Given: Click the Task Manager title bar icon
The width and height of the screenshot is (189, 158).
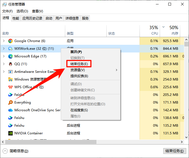Looking at the screenshot, I should 5,4.
